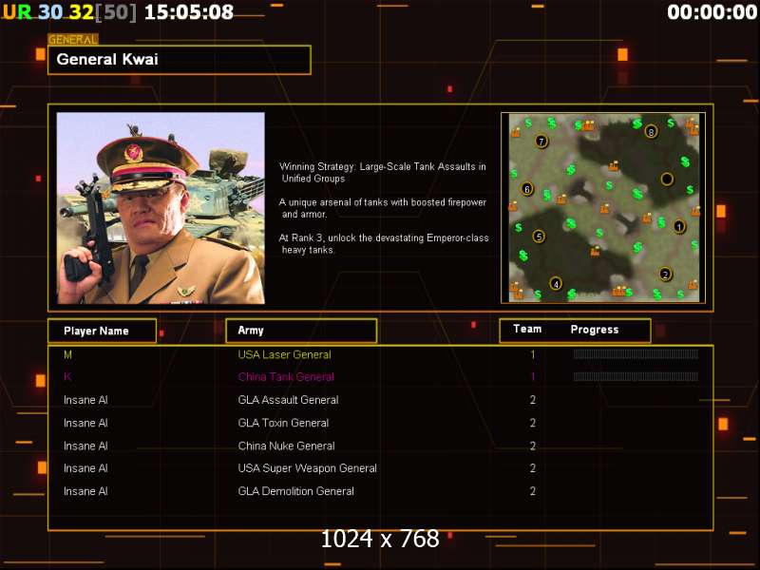Viewport: 760px width, 570px height.
Task: Pick start position marker 1 on minimap
Action: pos(679,226)
